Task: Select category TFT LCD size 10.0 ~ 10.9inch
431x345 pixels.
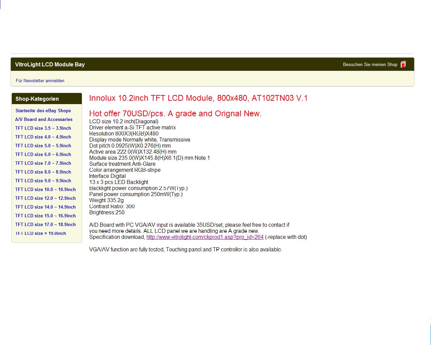Action: point(45,189)
